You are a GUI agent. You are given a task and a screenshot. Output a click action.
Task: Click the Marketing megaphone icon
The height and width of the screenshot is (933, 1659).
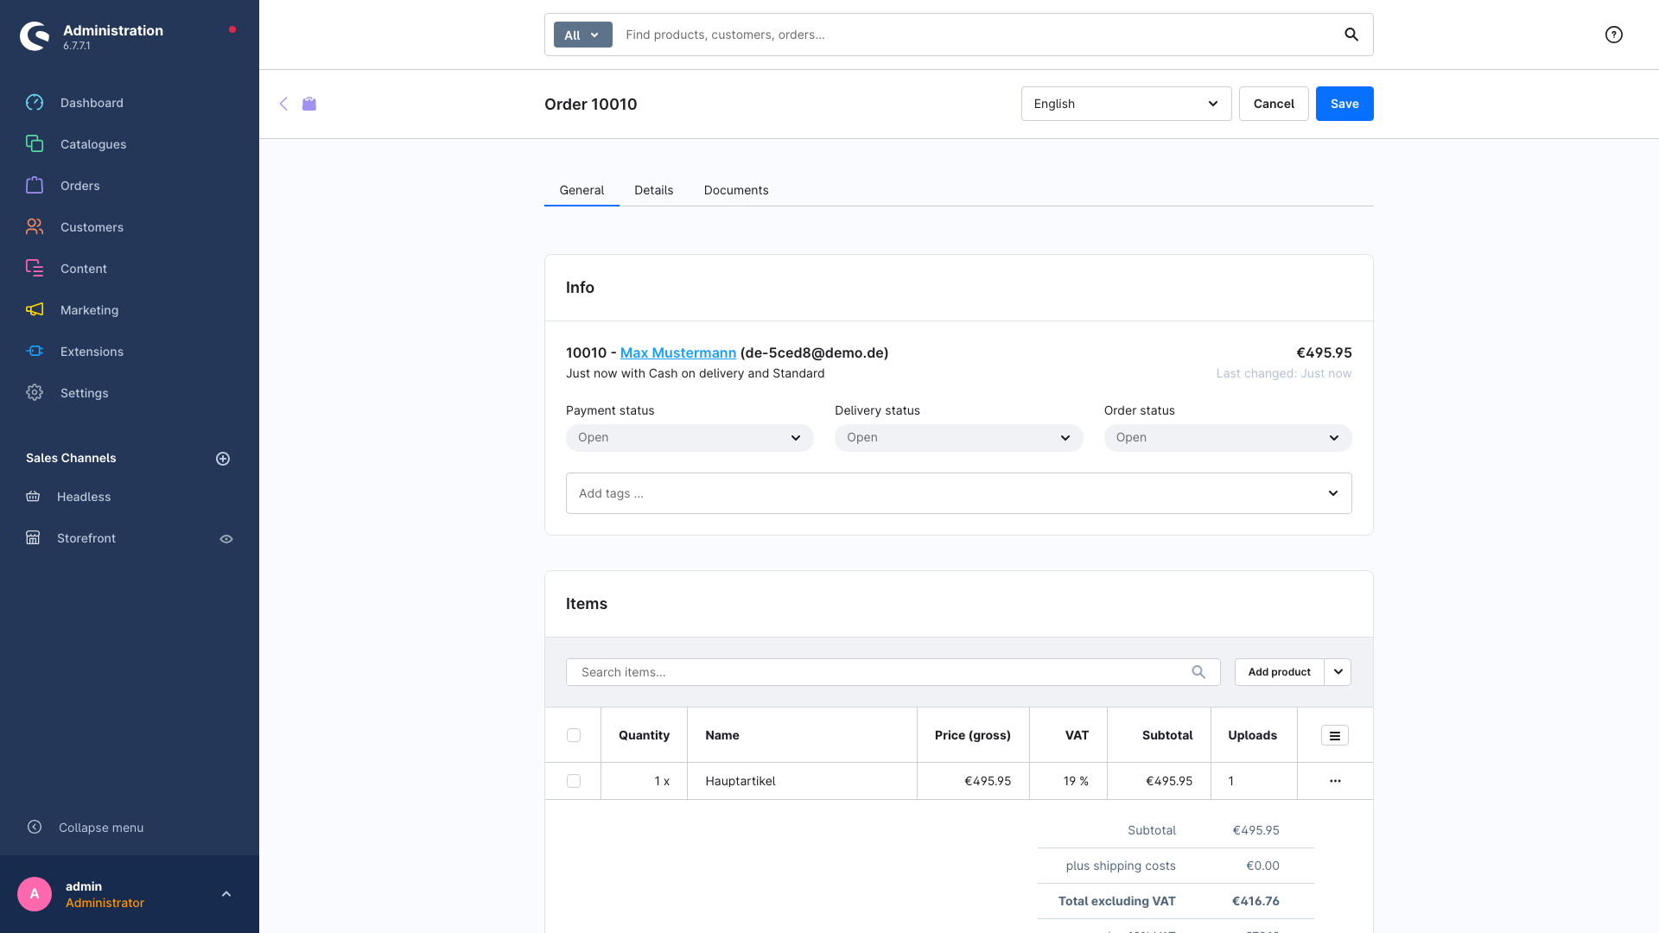(35, 310)
